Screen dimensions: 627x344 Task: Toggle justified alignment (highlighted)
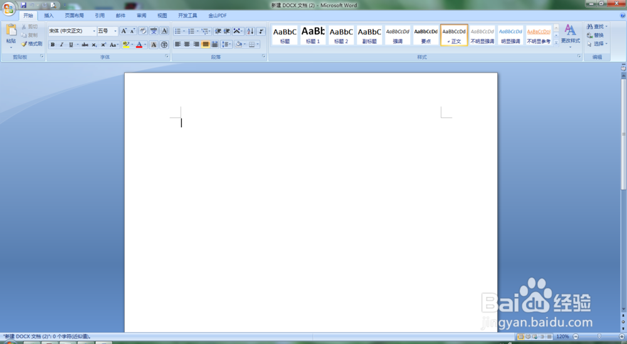206,44
